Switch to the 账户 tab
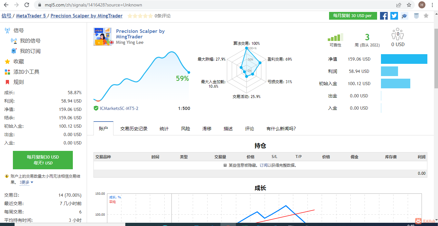 click(x=103, y=129)
